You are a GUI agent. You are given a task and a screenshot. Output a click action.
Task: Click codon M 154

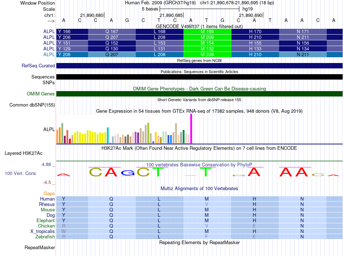coord(207,43)
